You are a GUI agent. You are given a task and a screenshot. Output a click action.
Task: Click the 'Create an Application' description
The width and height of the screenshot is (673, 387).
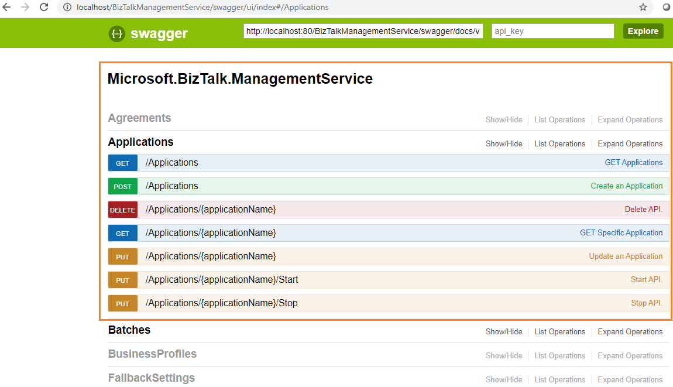point(627,186)
